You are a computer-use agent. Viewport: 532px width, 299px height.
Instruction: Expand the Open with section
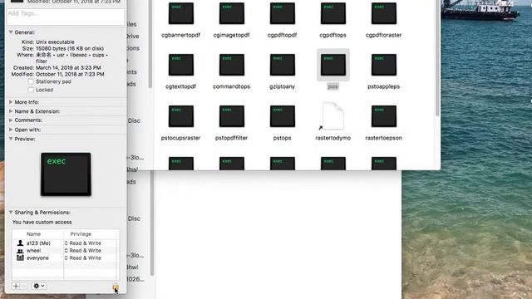tap(11, 130)
